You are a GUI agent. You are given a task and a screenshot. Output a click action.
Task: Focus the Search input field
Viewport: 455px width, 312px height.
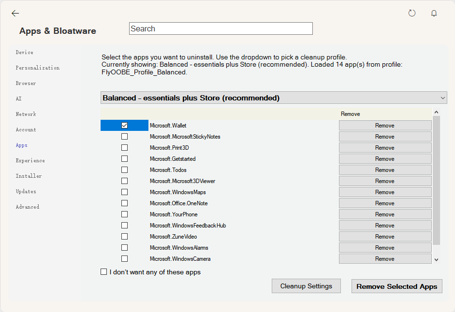(221, 29)
